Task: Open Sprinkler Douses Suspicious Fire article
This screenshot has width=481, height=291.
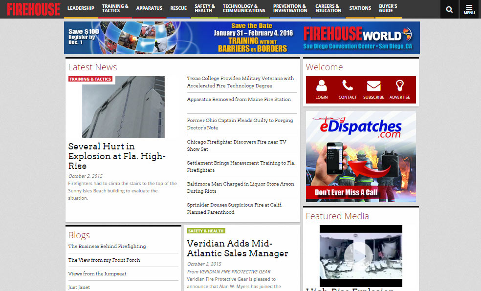Action: [235, 208]
